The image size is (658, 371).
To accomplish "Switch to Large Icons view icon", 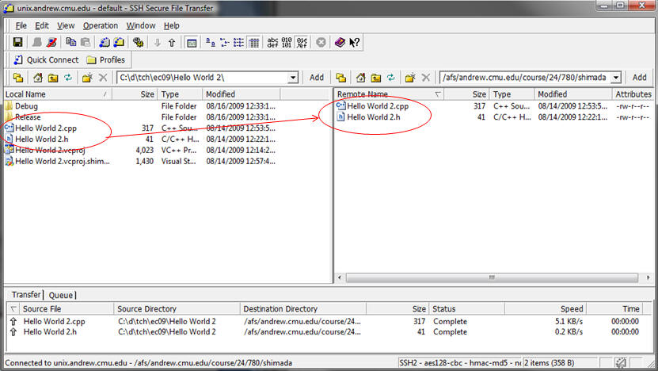I will (211, 42).
